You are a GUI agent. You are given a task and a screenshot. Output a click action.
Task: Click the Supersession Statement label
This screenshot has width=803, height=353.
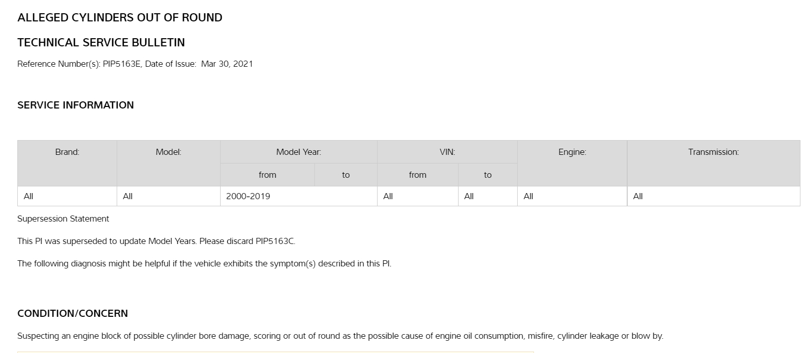63,219
